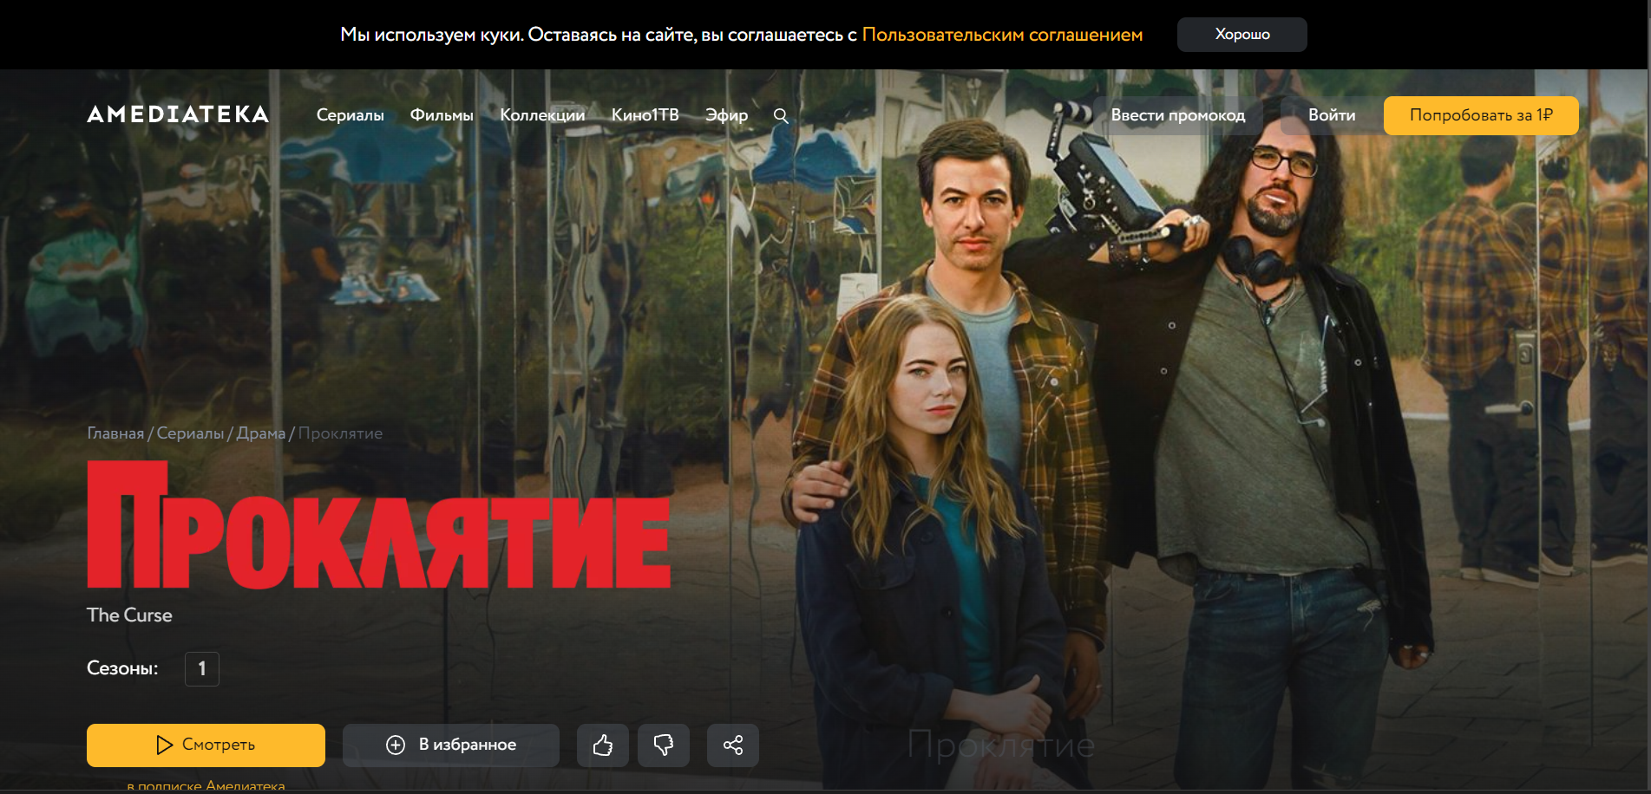Go to Главная in breadcrumbs
Image resolution: width=1651 pixels, height=794 pixels.
[x=115, y=433]
